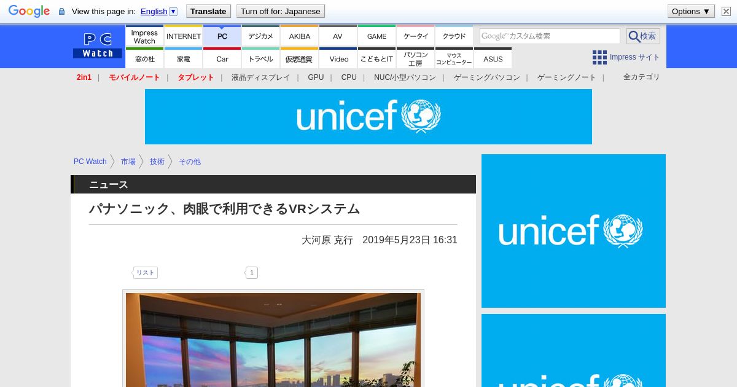Click the 技術 breadcrumb link
Viewport: 737px width, 387px height.
click(157, 162)
